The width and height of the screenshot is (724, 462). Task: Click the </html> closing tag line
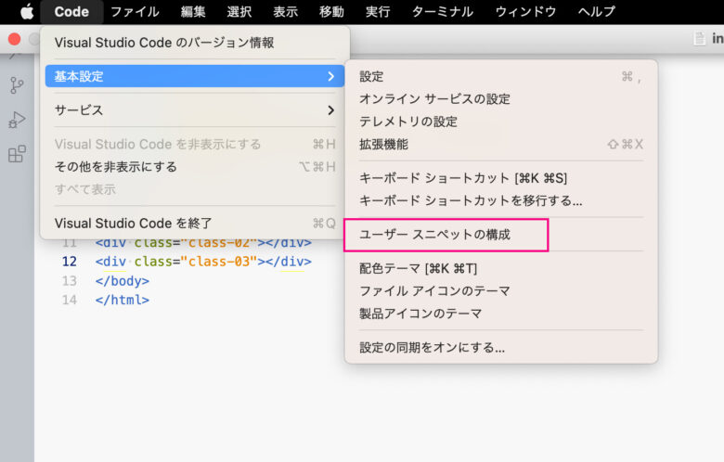123,300
